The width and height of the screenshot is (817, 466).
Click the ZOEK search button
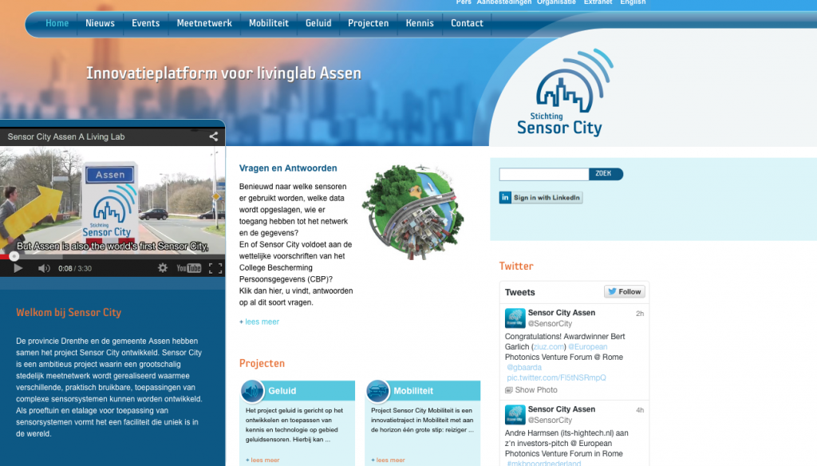point(606,174)
